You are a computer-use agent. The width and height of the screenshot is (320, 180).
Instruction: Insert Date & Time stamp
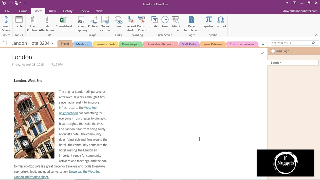click(x=175, y=24)
